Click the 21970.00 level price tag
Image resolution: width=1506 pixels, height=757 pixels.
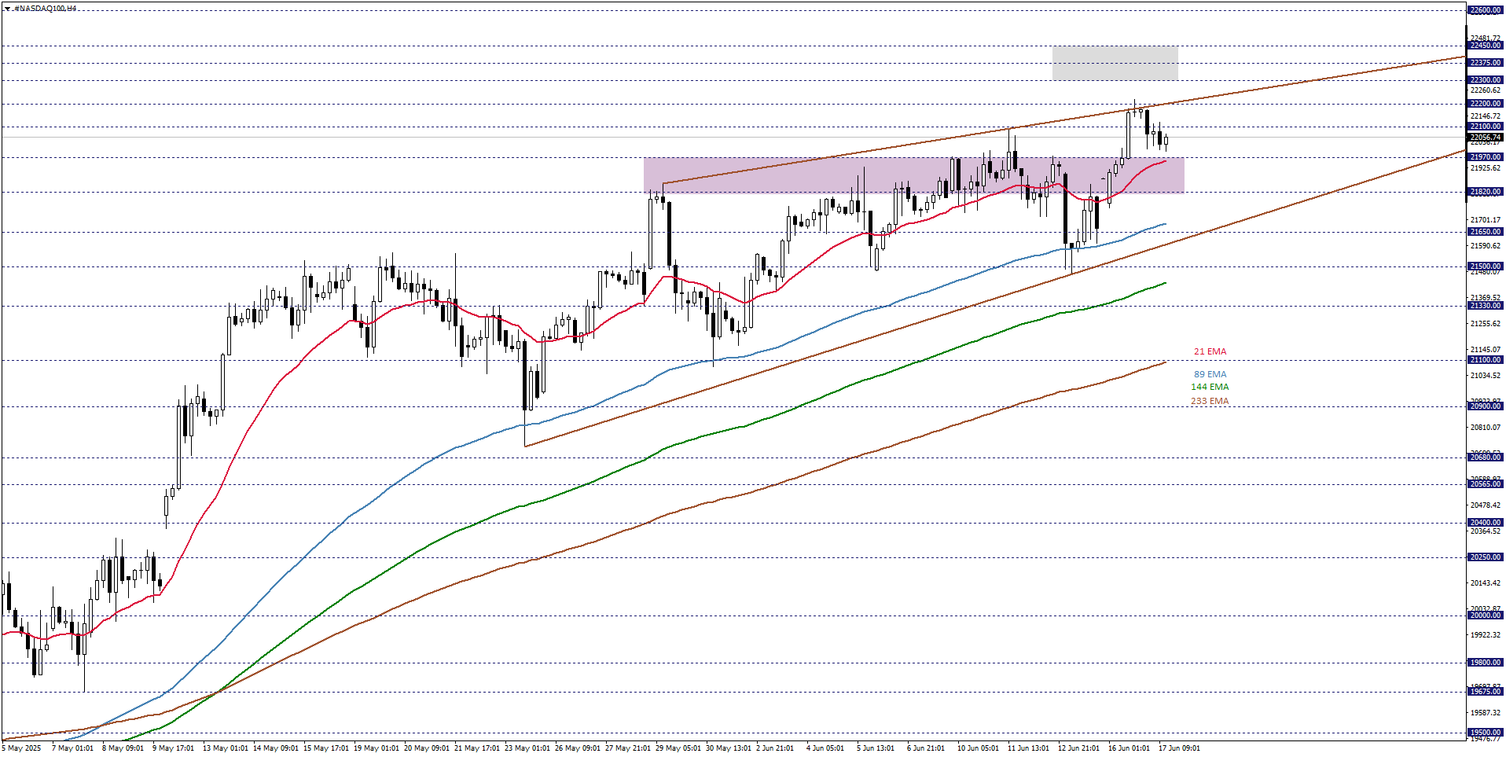[1486, 157]
